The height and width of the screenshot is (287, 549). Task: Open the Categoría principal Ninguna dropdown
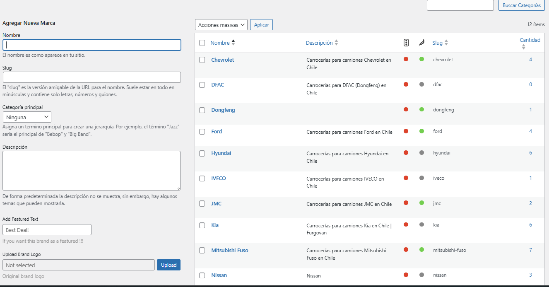point(27,117)
